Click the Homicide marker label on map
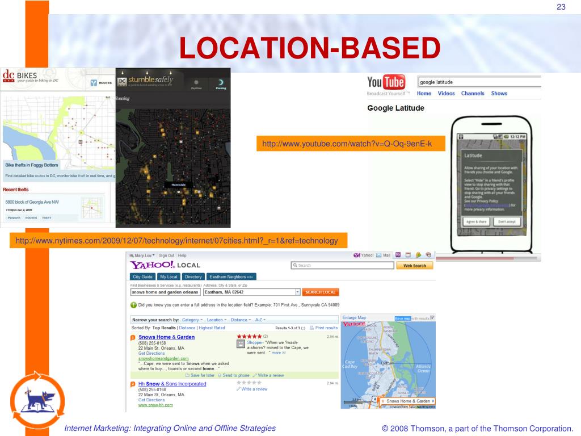This screenshot has width=581, height=436. pyautogui.click(x=178, y=185)
